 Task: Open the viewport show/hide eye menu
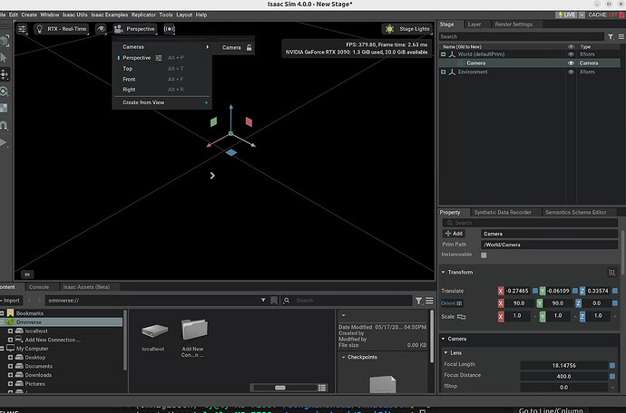click(x=101, y=29)
